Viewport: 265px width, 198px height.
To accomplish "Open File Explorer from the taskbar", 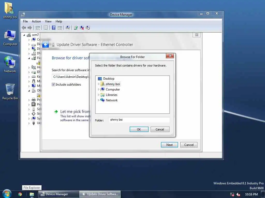I will [x=32, y=194].
